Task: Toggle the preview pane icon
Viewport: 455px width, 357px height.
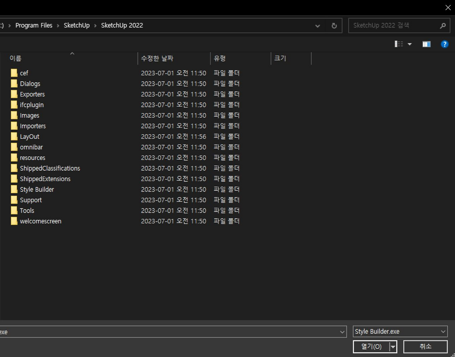Action: [x=427, y=44]
